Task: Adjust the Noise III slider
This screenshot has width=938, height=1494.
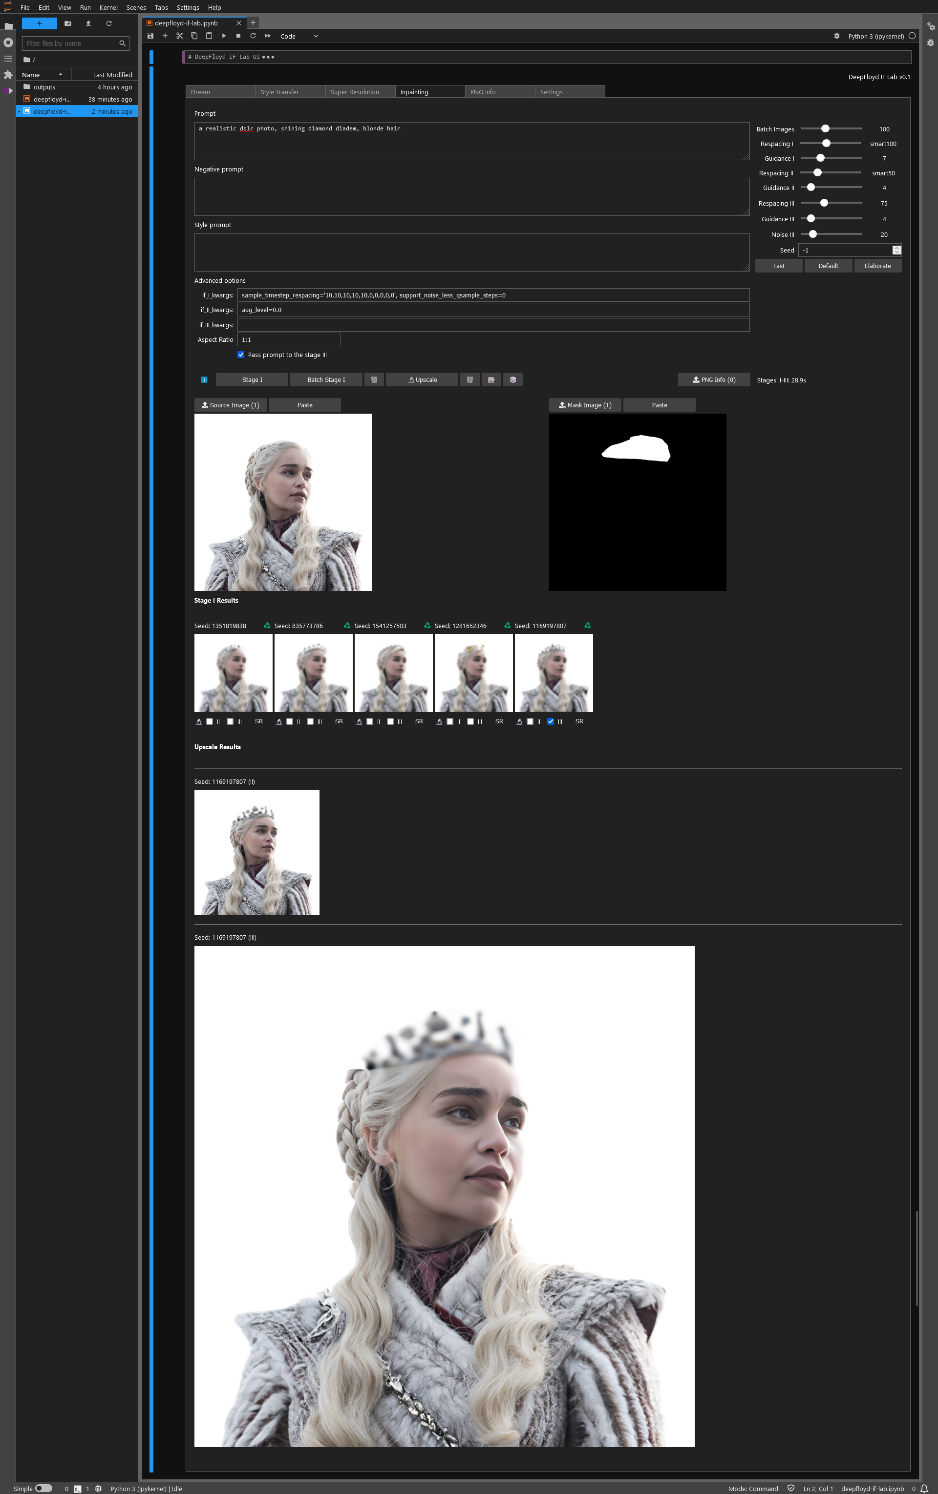Action: (x=831, y=234)
